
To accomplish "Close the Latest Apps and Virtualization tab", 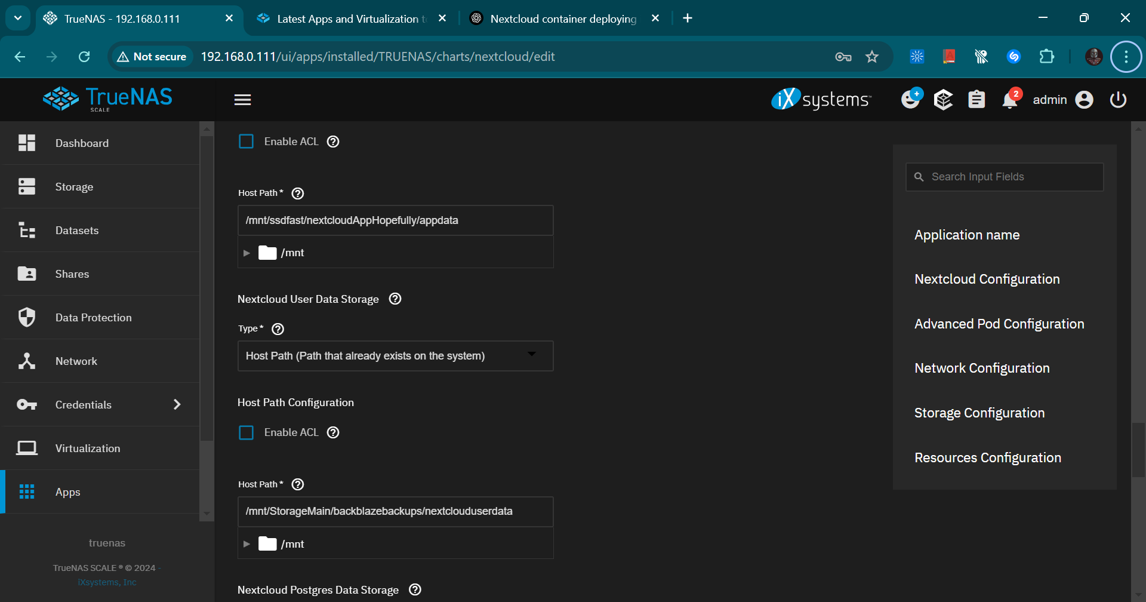I will (442, 19).
